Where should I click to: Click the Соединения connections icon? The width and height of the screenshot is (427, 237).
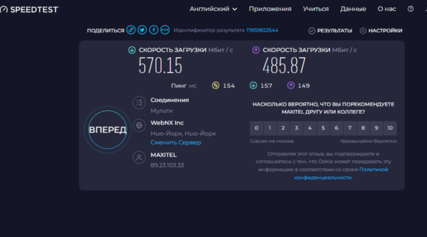pyautogui.click(x=139, y=103)
